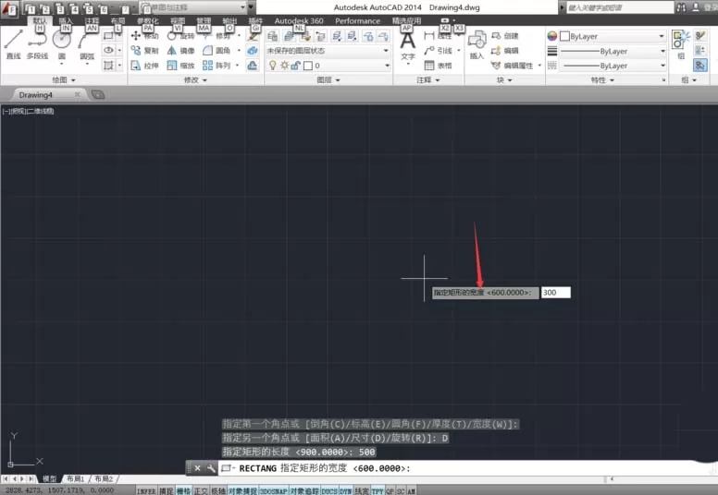Choose the Fillet (圆角) tool
Image resolution: width=718 pixels, height=495 pixels.
[x=217, y=50]
